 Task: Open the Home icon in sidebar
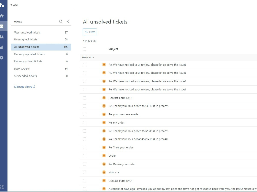(2, 16)
